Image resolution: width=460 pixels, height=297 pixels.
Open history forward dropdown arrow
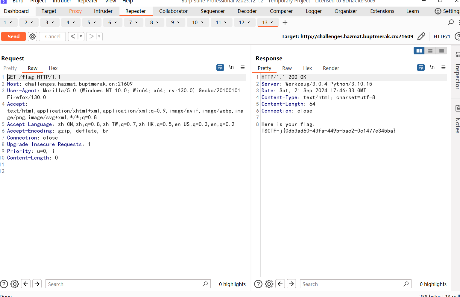pyautogui.click(x=99, y=36)
